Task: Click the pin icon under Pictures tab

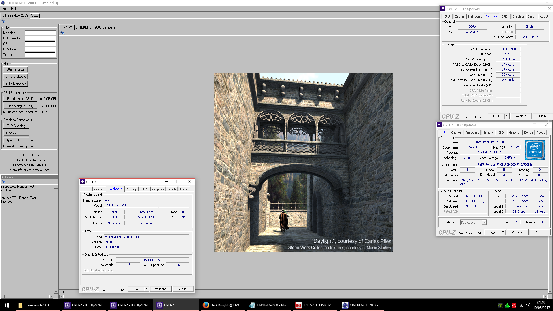Action: click(63, 33)
